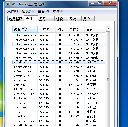Sort by 内存 column header
128x127 pixels.
75,30
